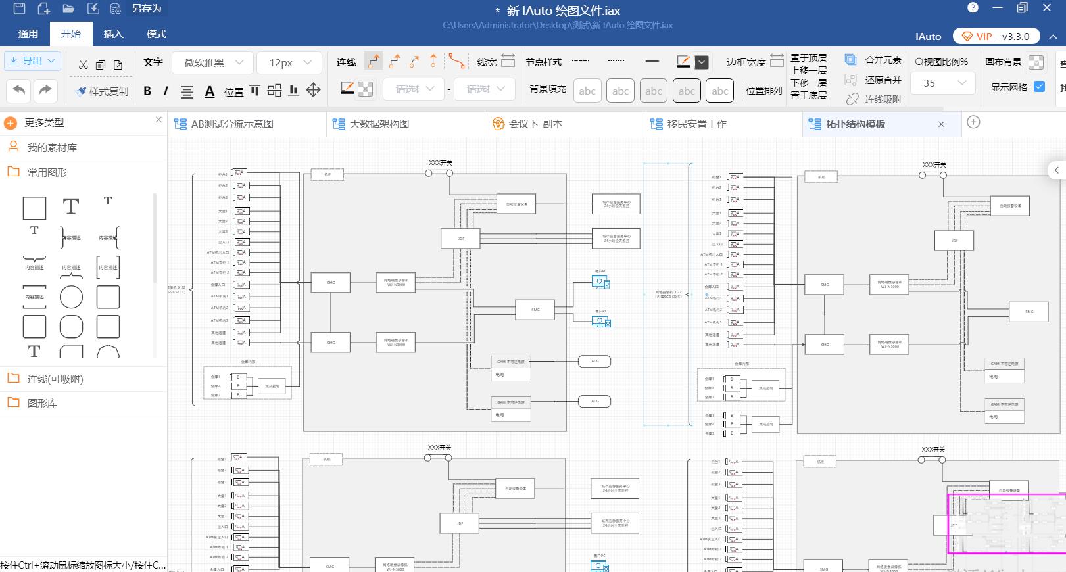Switch to the 插入 ribbon tab
1066x572 pixels.
[x=113, y=34]
